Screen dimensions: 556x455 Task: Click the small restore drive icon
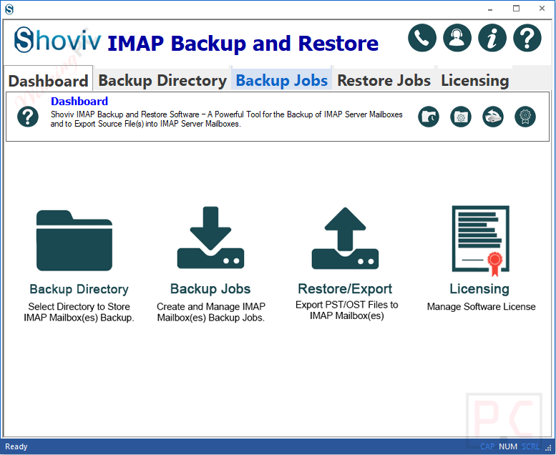click(493, 117)
